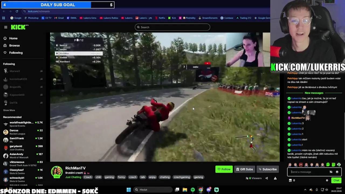This screenshot has width=345, height=194.
Task: Open recommended channel AsianAndy
Action: [x=23, y=156]
